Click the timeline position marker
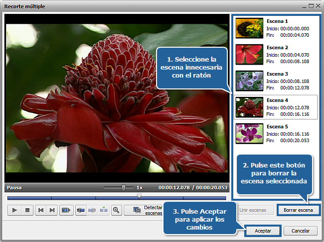Screen dimensions: 324x242 [x=140, y=196]
